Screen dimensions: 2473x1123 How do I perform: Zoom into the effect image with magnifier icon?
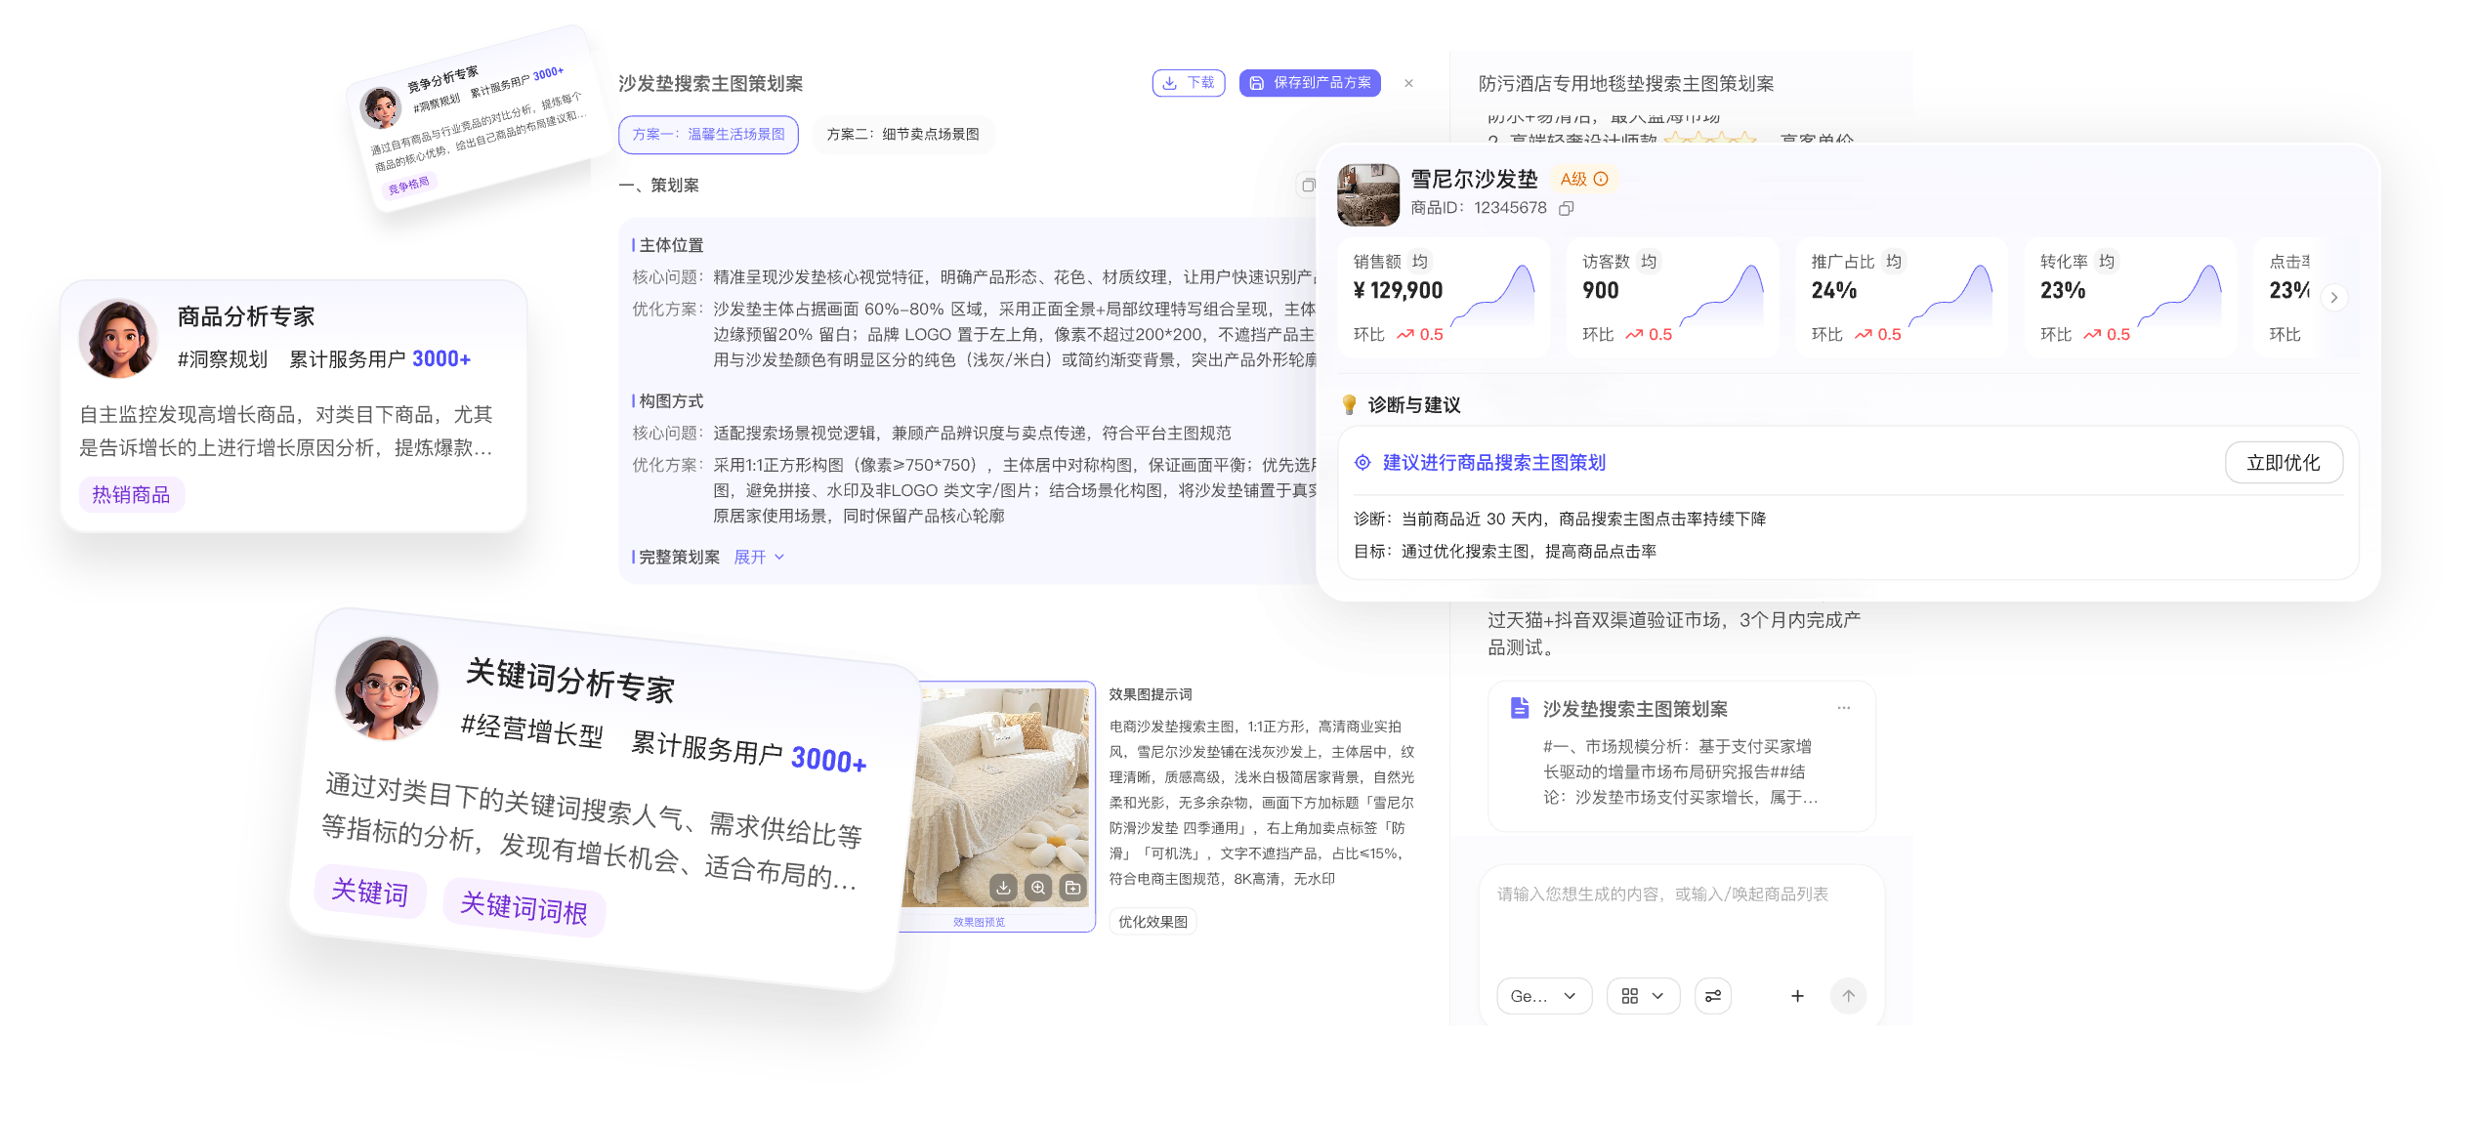click(x=1038, y=888)
